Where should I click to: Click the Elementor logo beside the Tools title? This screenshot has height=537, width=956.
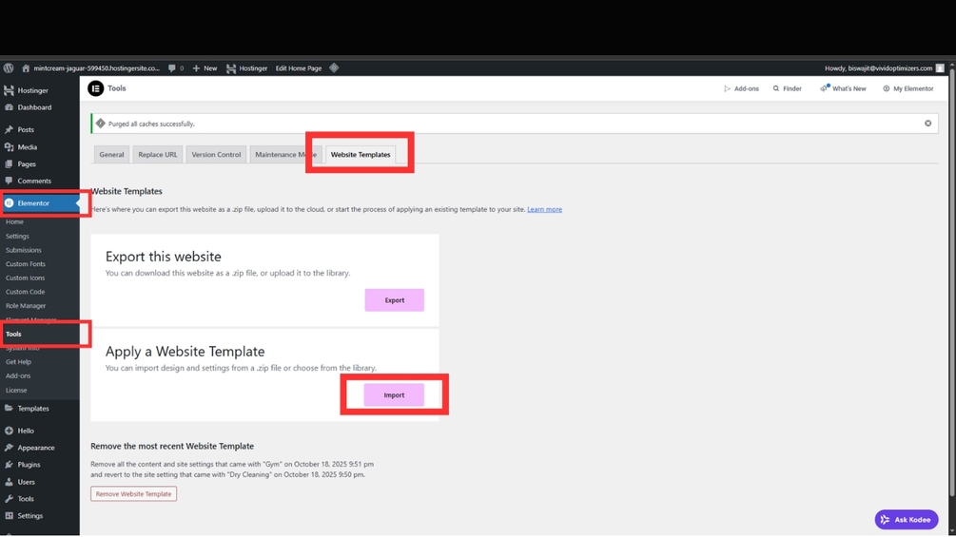96,88
